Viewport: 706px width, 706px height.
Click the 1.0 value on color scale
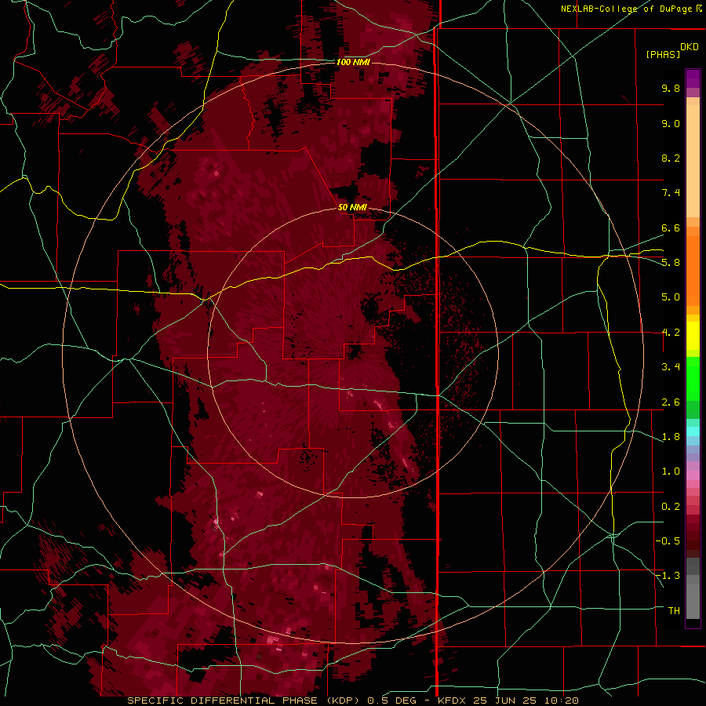[x=671, y=471]
